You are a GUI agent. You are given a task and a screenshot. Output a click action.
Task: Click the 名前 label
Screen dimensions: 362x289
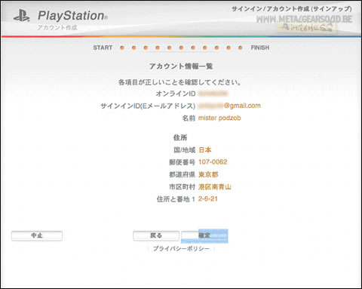point(189,118)
